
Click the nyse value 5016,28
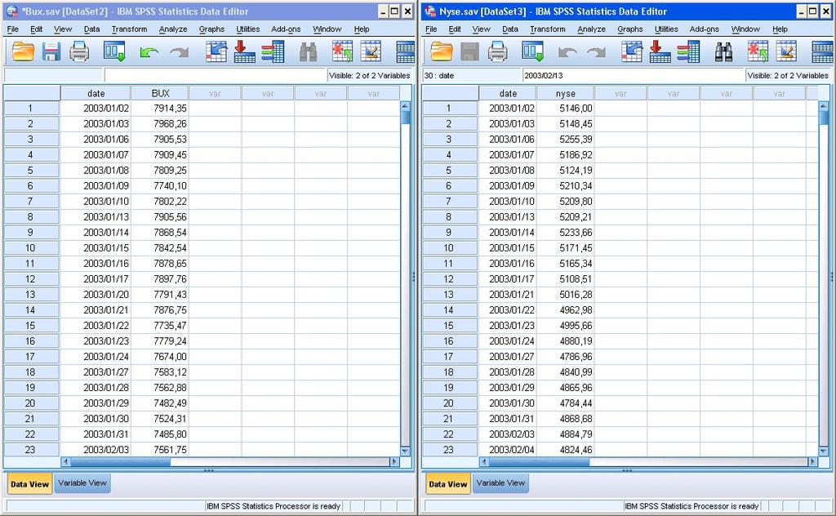[x=565, y=295]
